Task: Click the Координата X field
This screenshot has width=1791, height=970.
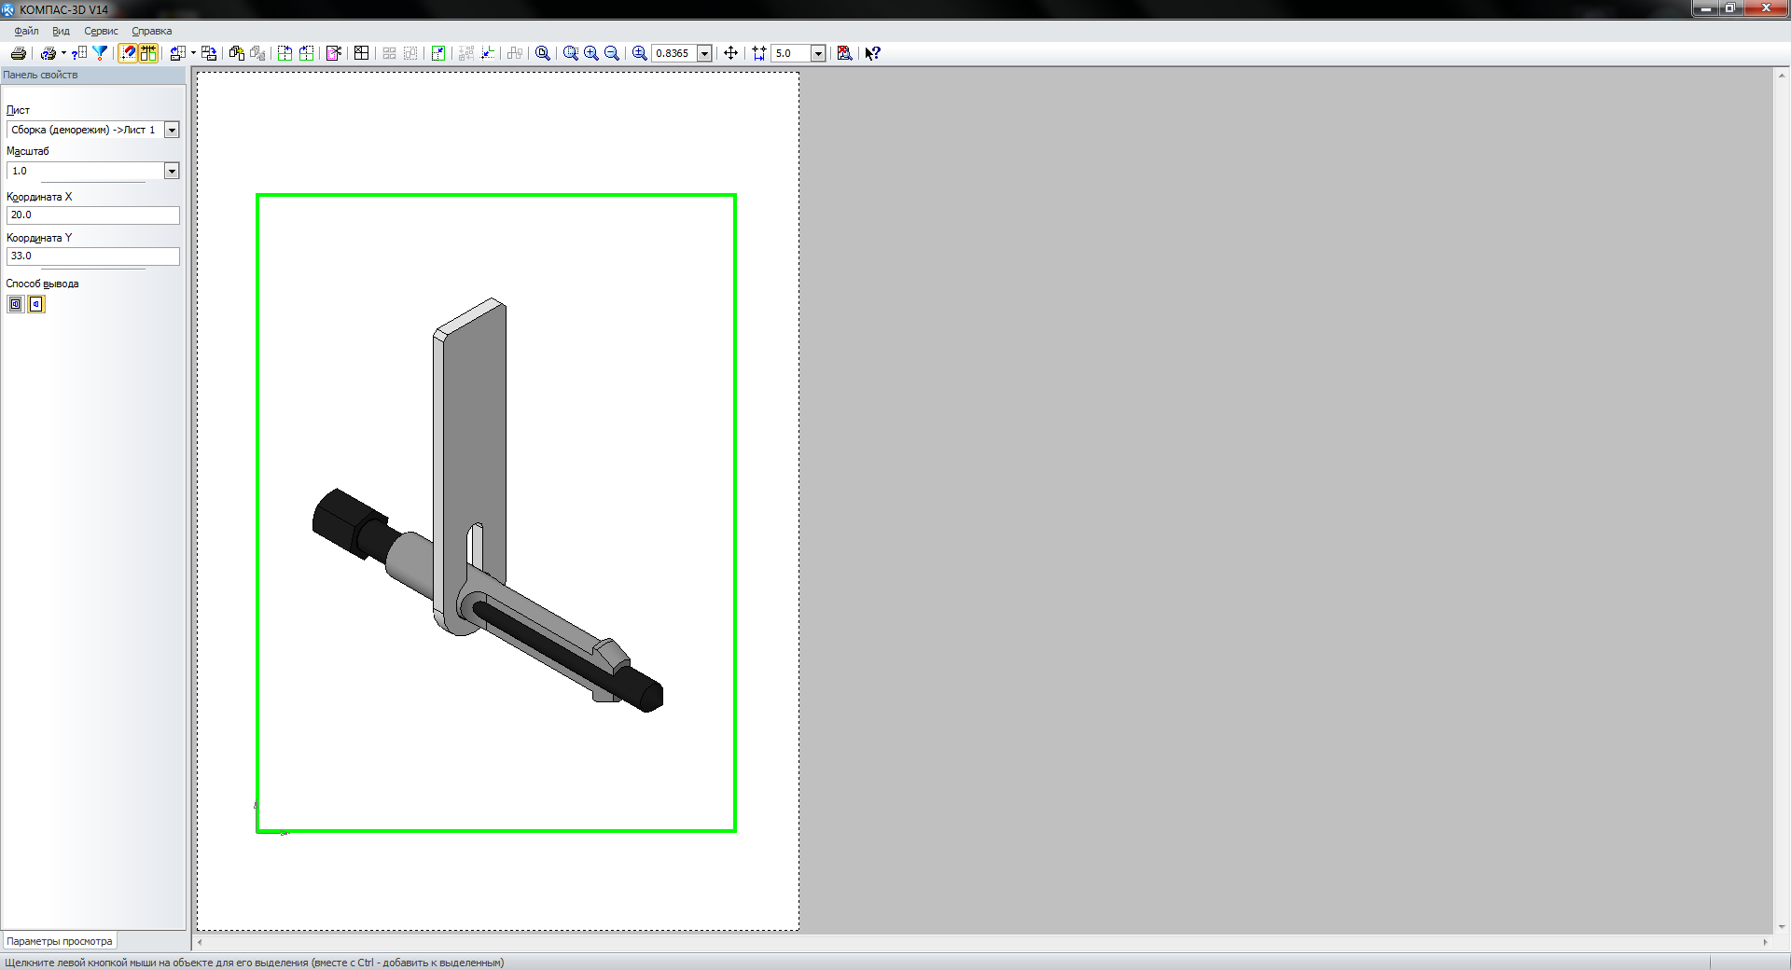Action: click(x=92, y=215)
